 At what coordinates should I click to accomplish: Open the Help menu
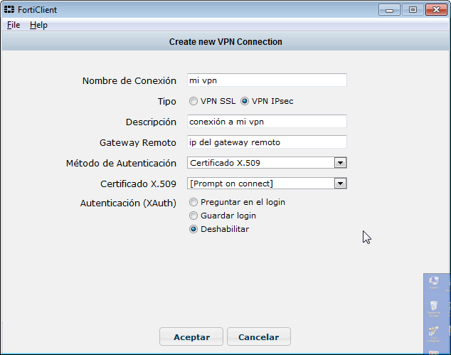(x=38, y=25)
